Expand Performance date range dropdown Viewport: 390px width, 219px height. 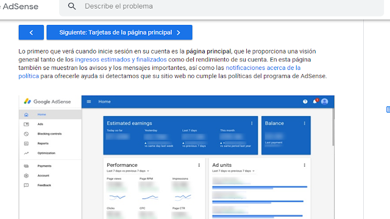128,171
